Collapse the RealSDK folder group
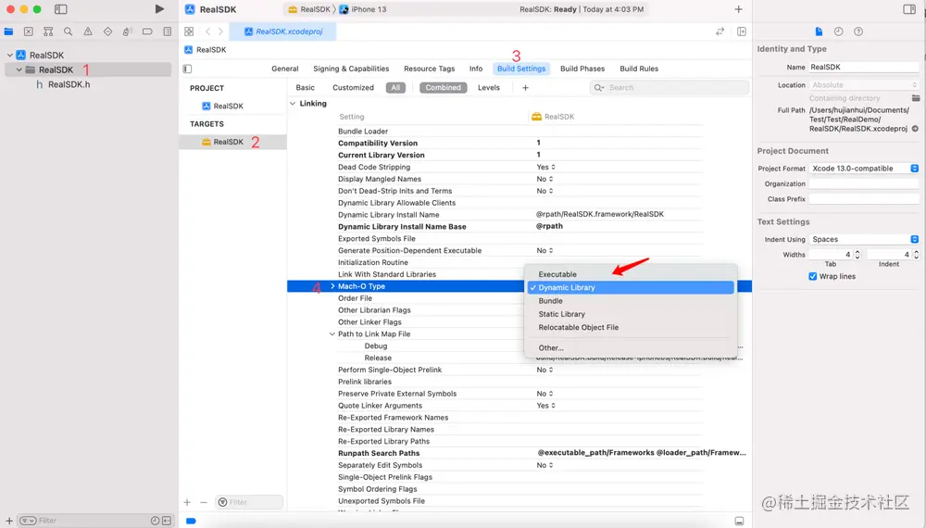The image size is (926, 528). point(19,69)
